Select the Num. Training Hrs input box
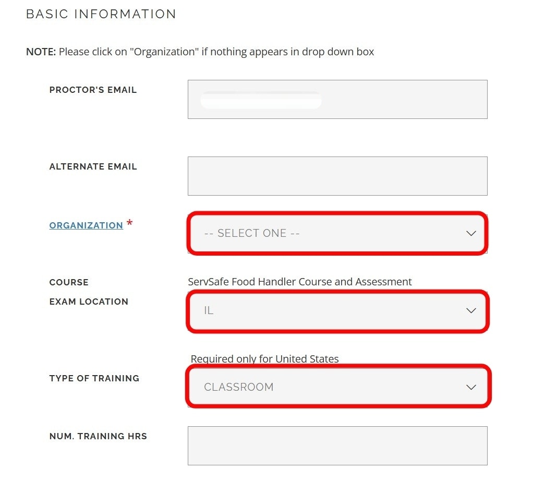 pyautogui.click(x=337, y=446)
